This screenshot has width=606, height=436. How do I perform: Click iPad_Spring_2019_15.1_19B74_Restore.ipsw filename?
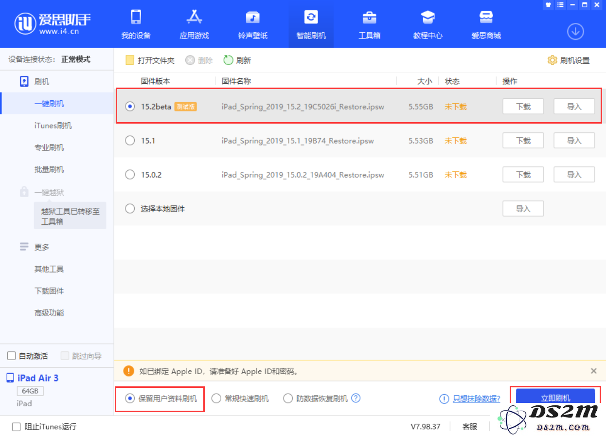pyautogui.click(x=298, y=141)
